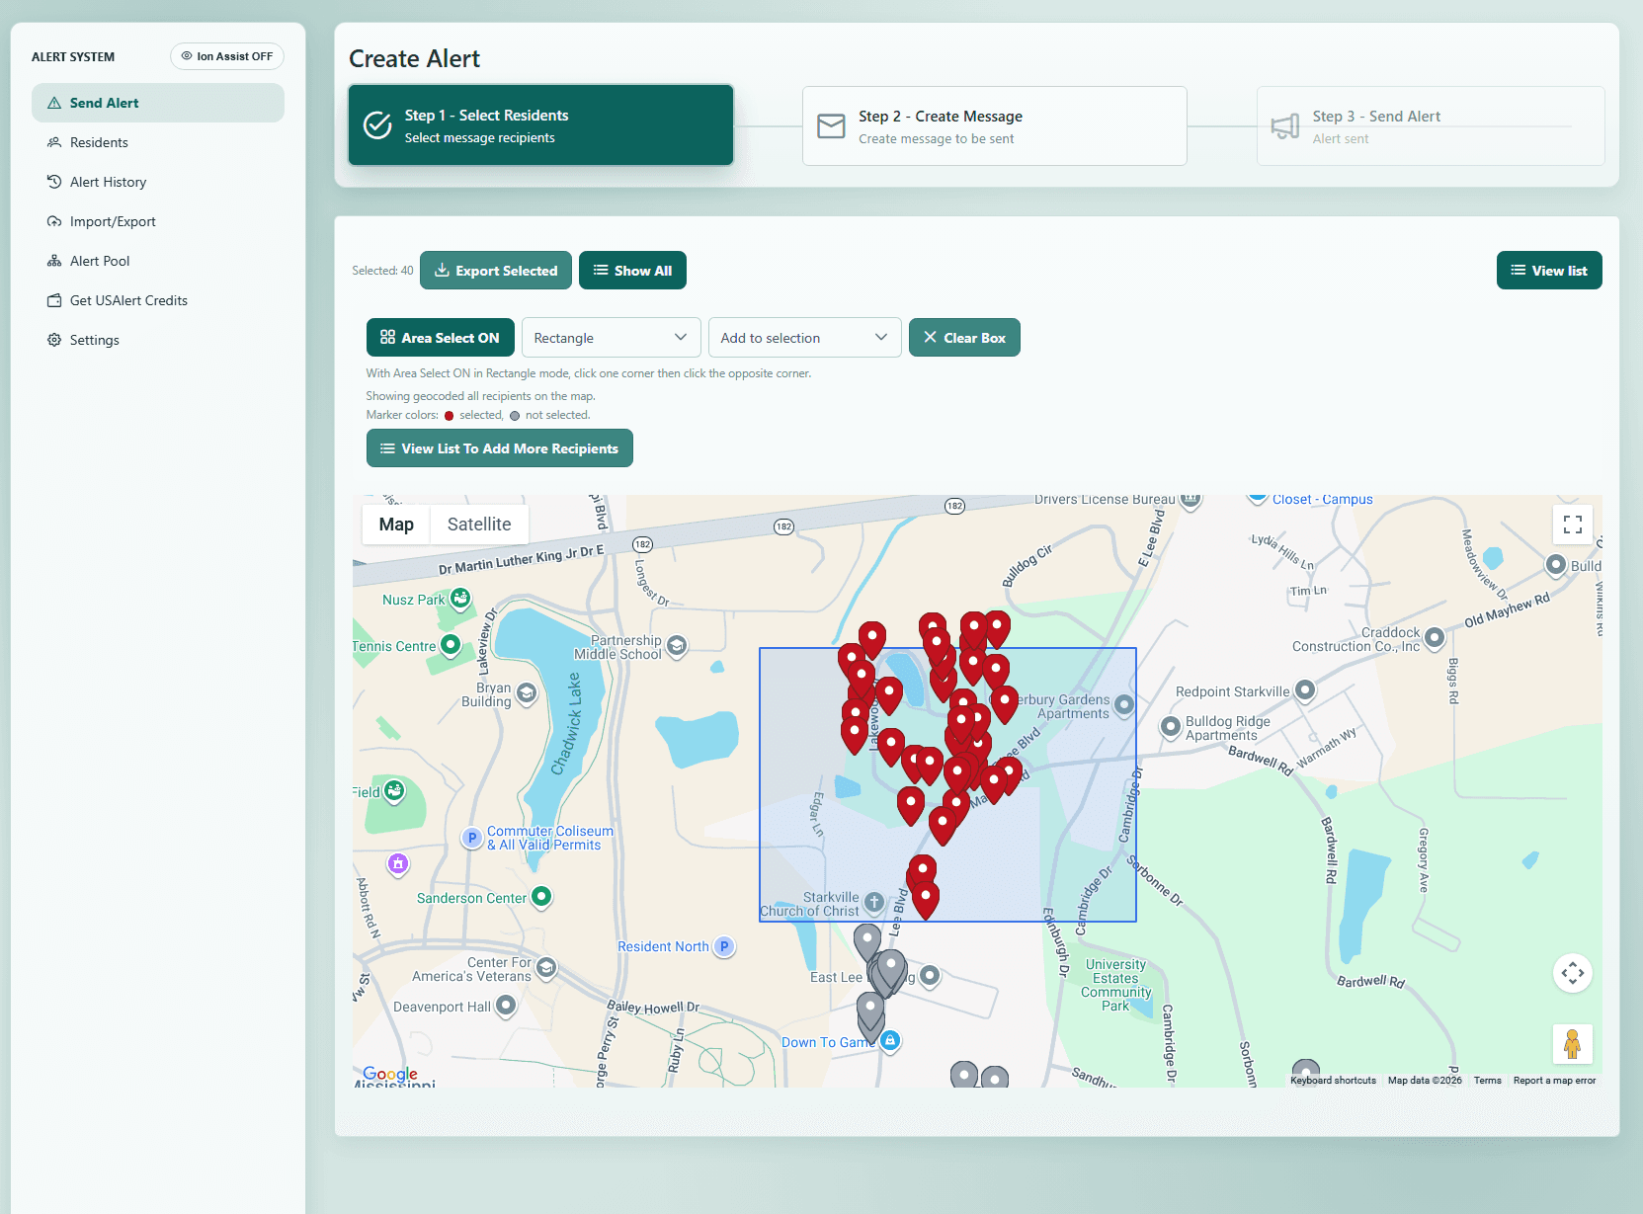Click the Clear Box button
Viewport: 1643px width, 1214px height.
click(x=964, y=338)
